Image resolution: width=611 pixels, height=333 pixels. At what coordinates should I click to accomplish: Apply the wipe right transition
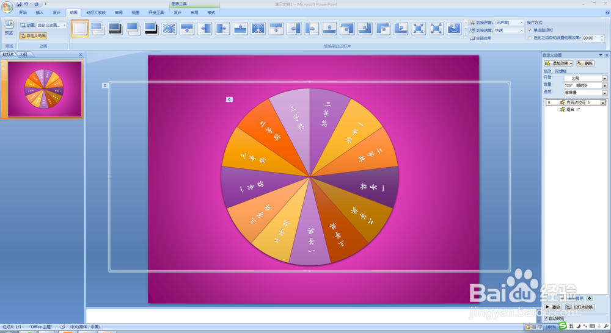click(x=222, y=29)
